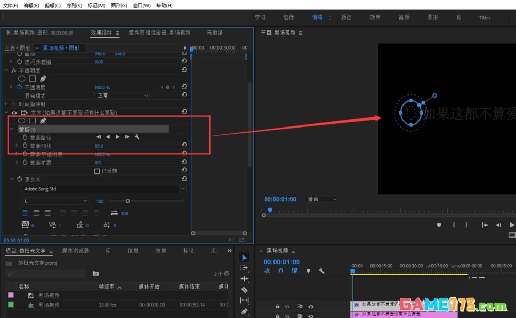Open the 文件(F) menu

point(10,5)
